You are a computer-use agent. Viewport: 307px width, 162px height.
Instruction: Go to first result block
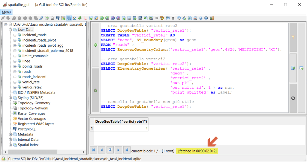tap(93, 150)
